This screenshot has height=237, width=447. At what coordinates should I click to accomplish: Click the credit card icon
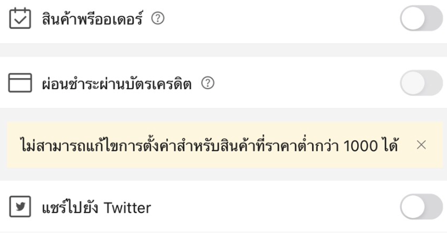tap(20, 83)
